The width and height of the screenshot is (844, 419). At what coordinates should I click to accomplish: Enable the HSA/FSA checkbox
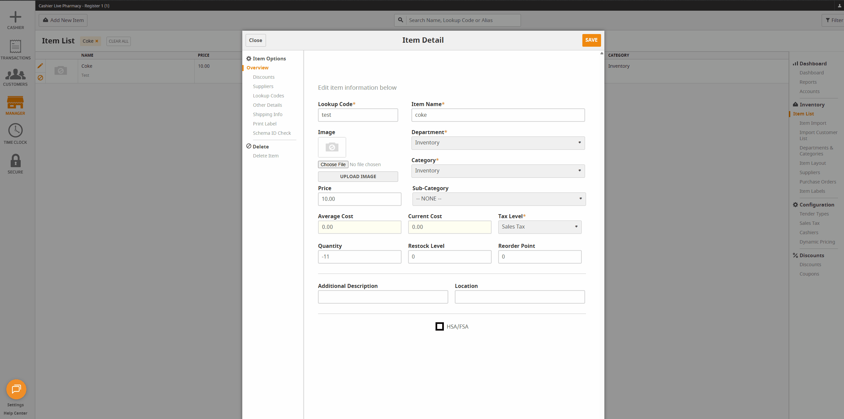(440, 327)
